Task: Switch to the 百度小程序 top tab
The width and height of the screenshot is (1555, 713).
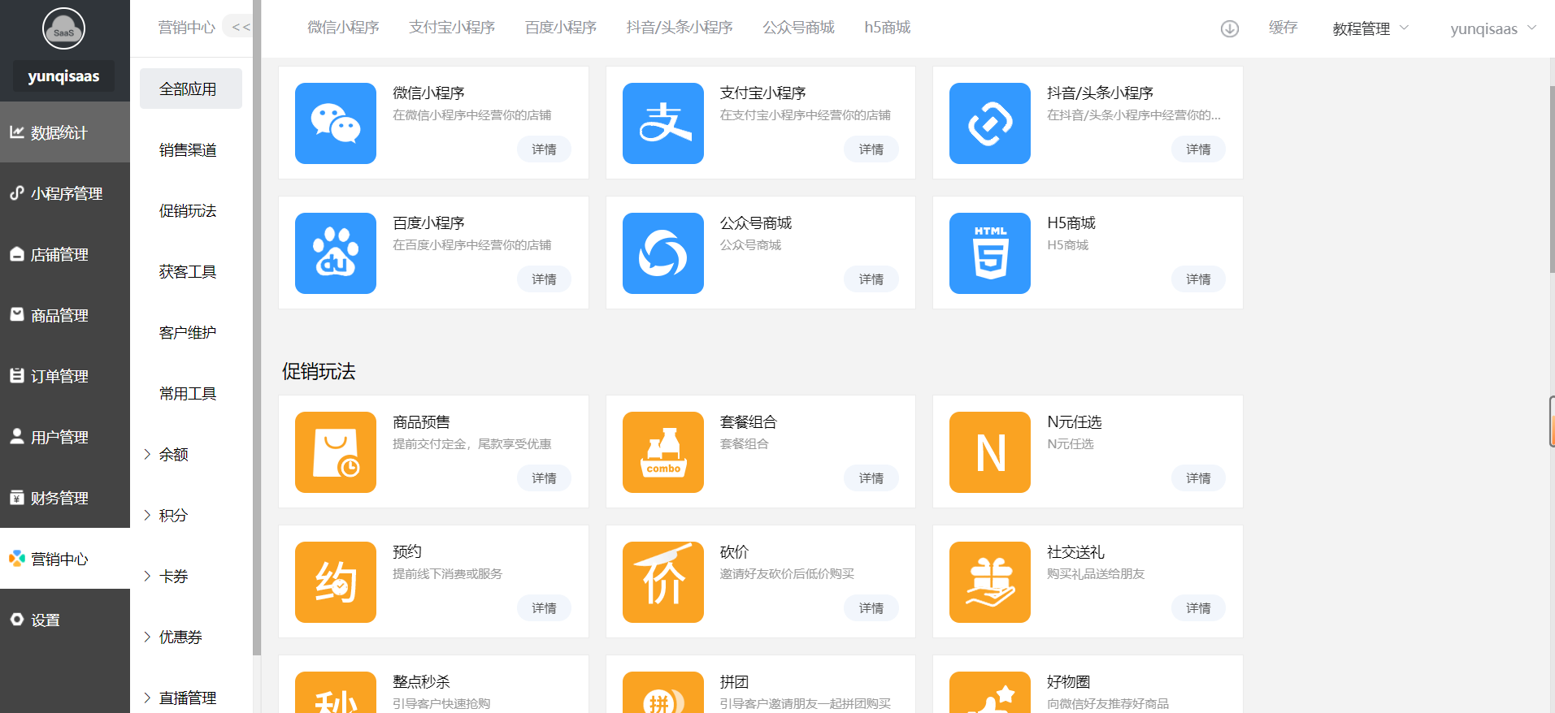Action: click(x=561, y=28)
